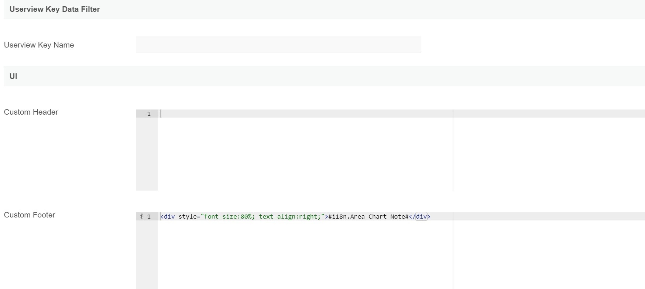This screenshot has height=289, width=645.
Task: Click the empty Custom Footer gutter below line number
Action: (147, 254)
